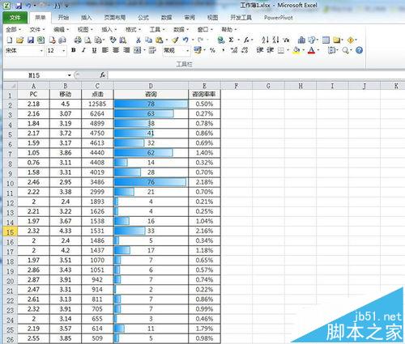Save the workbook with toolbar floppy icon
The width and height of the screenshot is (405, 344).
[31, 40]
